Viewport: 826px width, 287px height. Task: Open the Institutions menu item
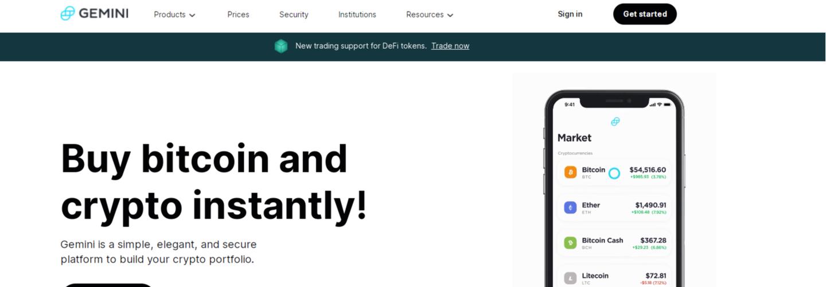click(357, 14)
